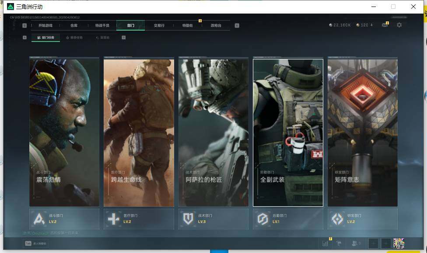
Task: Open the statistics bar-chart icon in bottom bar
Action: click(x=325, y=243)
